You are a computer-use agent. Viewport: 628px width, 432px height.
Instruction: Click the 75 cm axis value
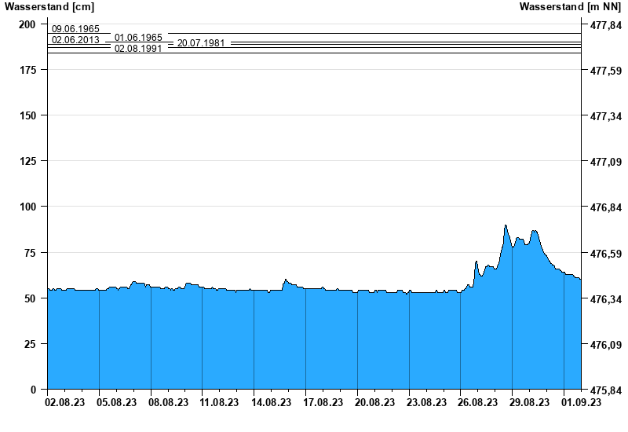click(30, 252)
